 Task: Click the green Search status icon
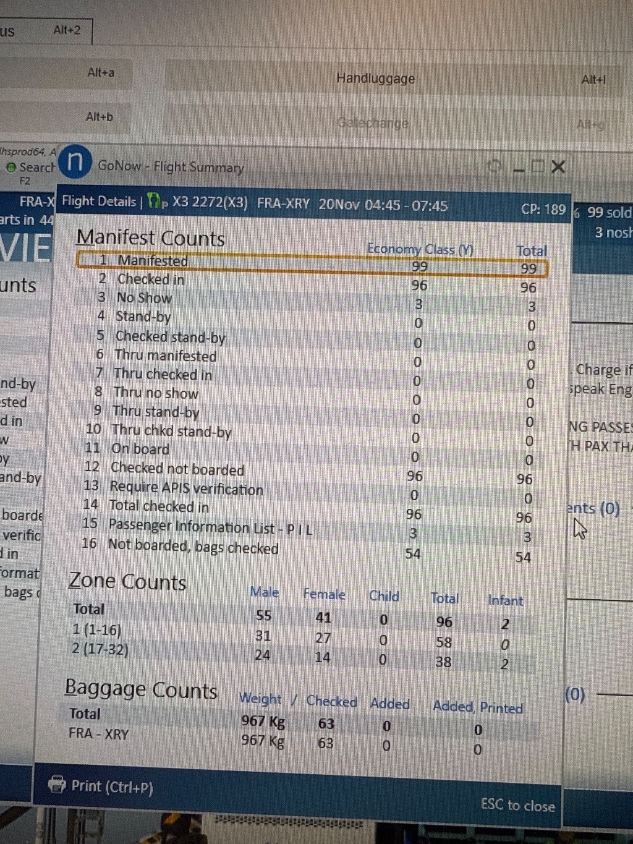(x=11, y=168)
